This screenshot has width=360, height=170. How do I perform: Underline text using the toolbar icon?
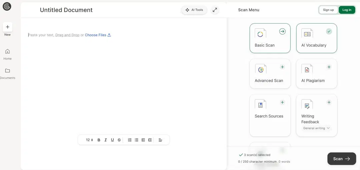(x=112, y=140)
